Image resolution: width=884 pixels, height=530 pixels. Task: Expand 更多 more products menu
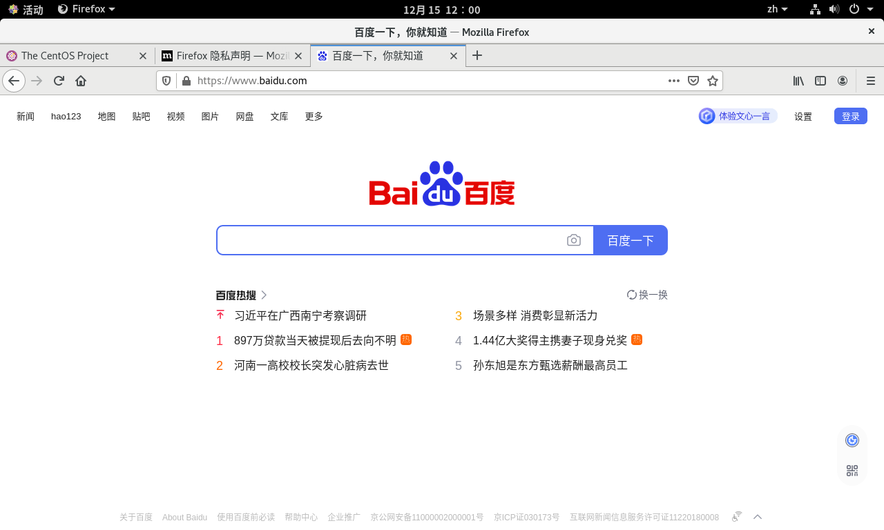pos(314,117)
